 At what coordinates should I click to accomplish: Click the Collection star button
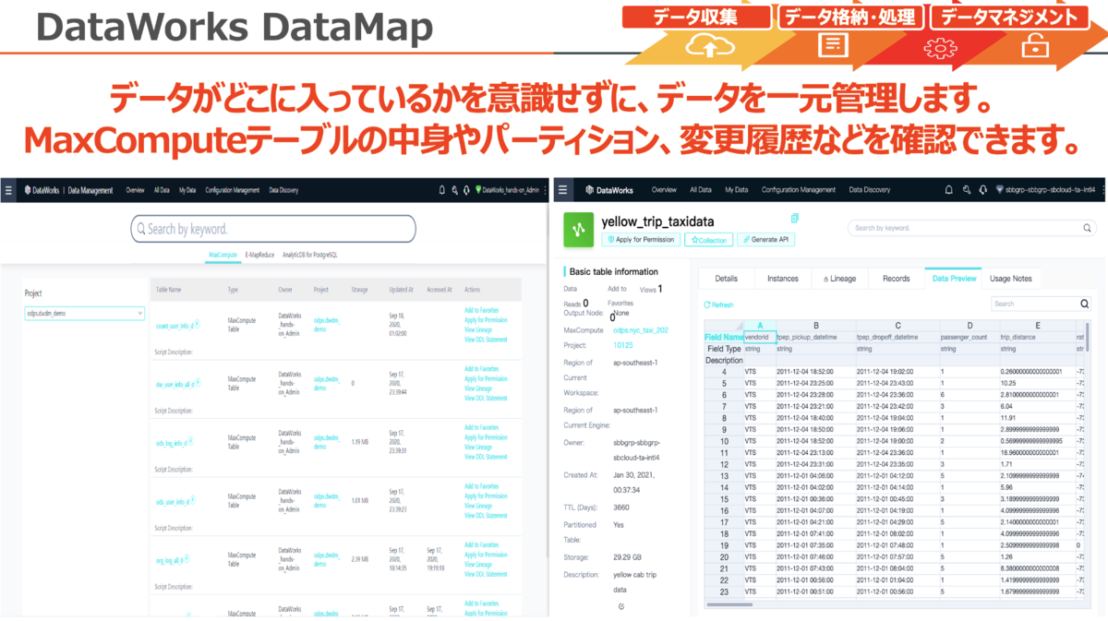(707, 240)
